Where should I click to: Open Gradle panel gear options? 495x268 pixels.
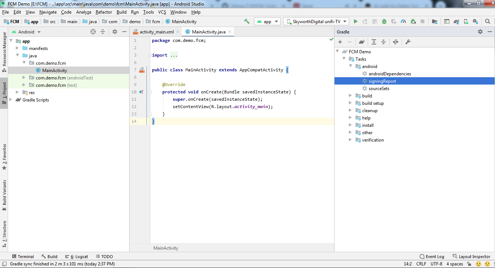coord(480,32)
